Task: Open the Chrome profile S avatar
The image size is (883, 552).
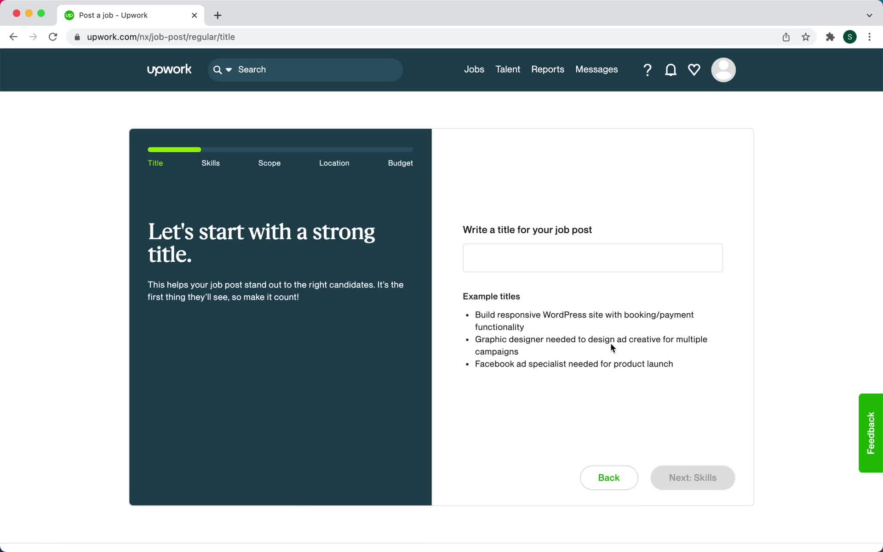Action: tap(850, 37)
